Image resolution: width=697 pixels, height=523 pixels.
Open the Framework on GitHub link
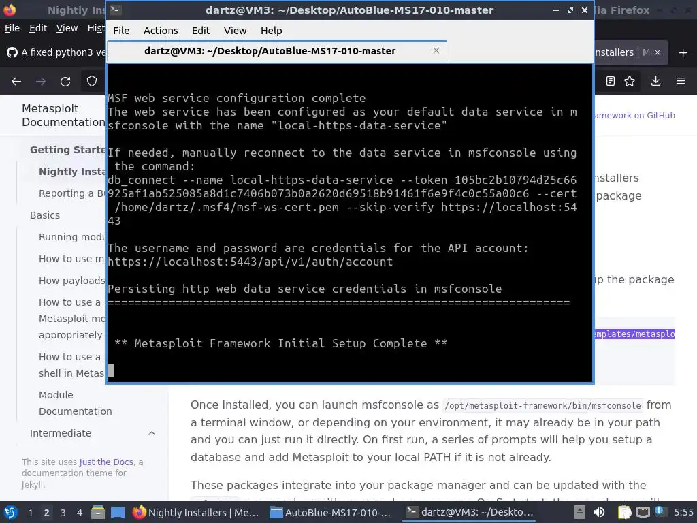click(635, 116)
